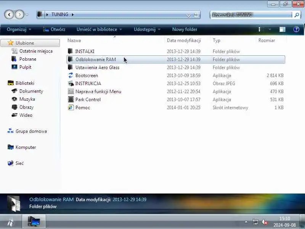Click the Grupa domowa icon
Image resolution: width=305 pixels, height=229 pixels.
tap(11, 131)
